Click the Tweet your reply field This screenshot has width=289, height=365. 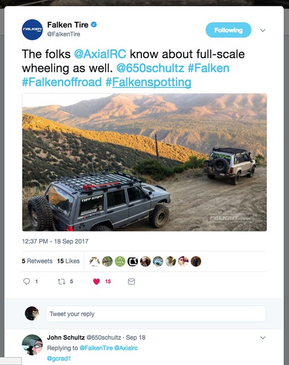(x=156, y=314)
